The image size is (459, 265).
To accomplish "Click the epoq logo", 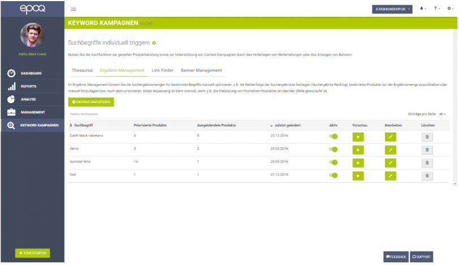I will coord(32,9).
